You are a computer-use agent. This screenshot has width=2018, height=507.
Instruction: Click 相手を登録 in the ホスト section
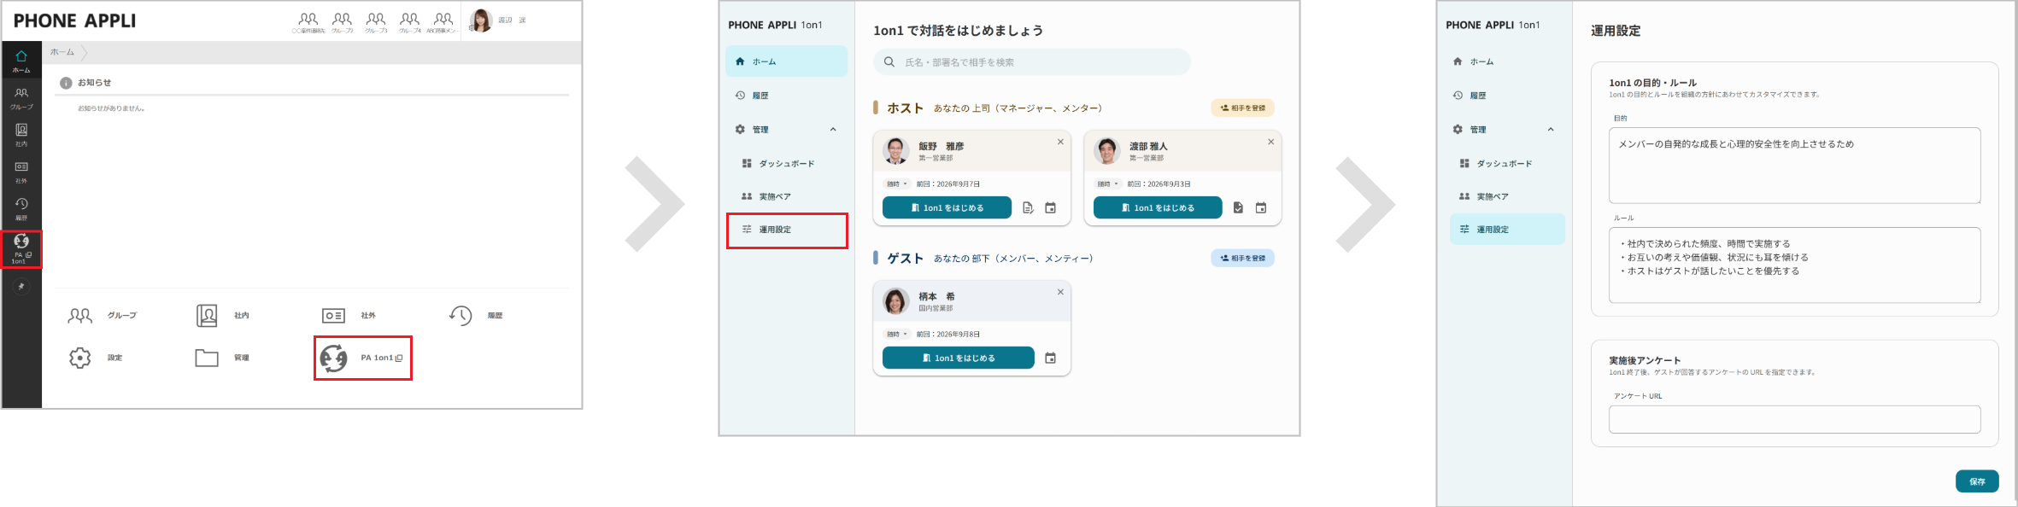tap(1242, 108)
